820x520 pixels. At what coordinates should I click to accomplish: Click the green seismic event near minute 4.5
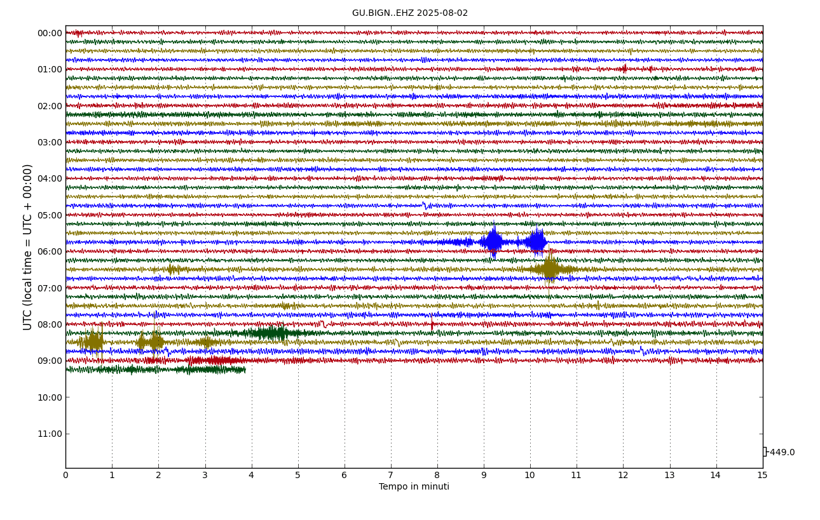point(273,333)
